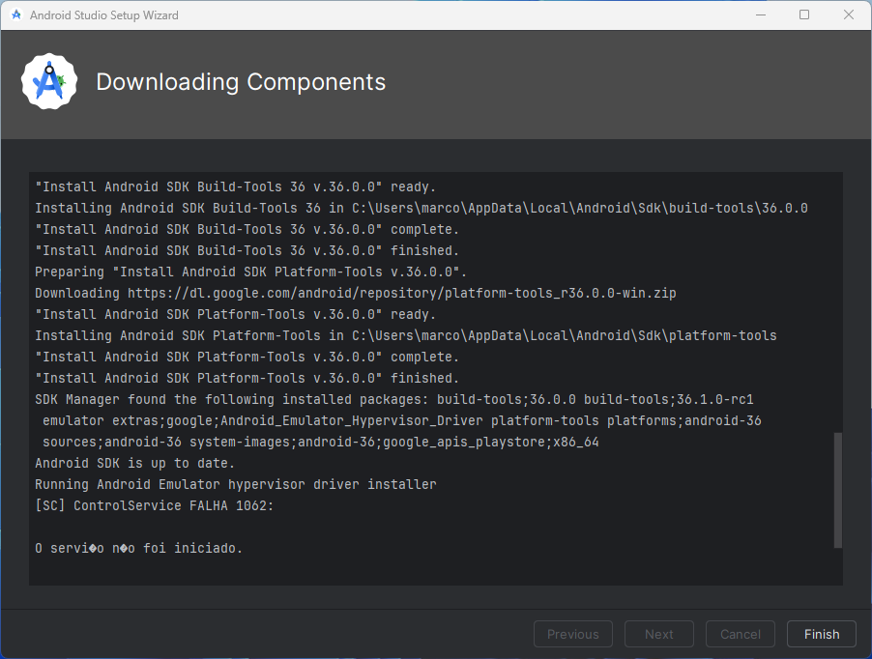This screenshot has width=872, height=659.
Task: Click the log's vertical scrollbar thumb
Action: pyautogui.click(x=837, y=490)
